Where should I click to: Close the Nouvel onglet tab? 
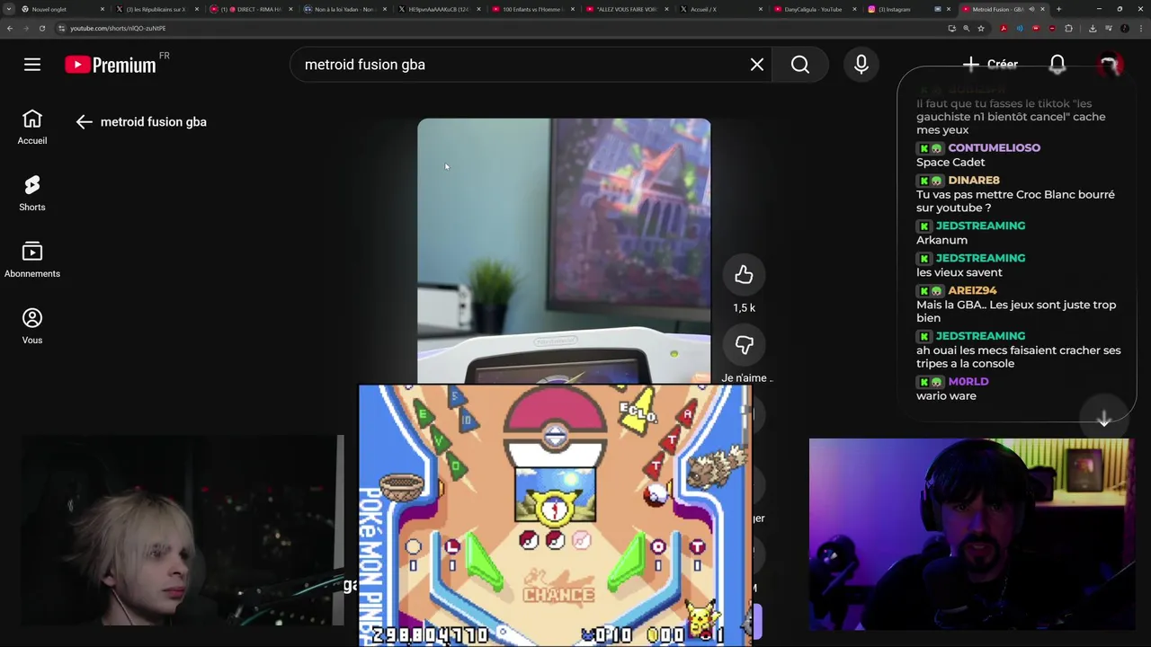(103, 9)
